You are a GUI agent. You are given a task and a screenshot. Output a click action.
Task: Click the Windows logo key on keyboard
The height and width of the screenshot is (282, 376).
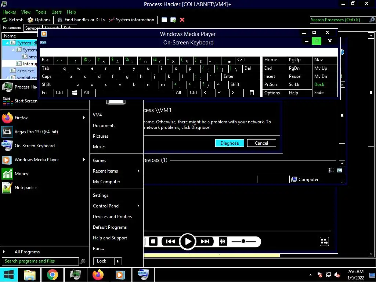tap(75, 93)
